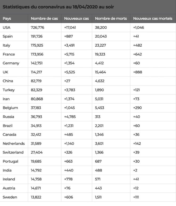This screenshot has width=176, height=206.
Task: Click Spain's new cases +887 cell
Action: (77, 36)
